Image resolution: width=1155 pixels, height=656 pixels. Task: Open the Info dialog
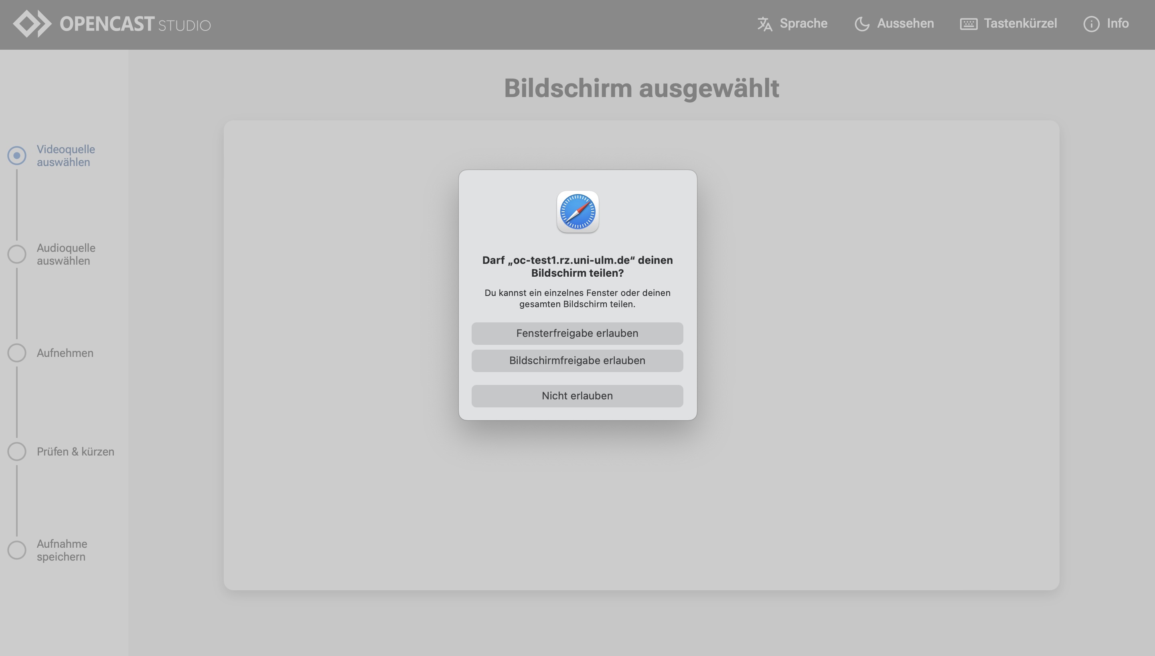tap(1106, 23)
